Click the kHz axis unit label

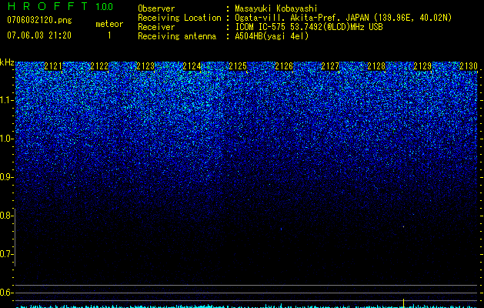tap(7, 62)
